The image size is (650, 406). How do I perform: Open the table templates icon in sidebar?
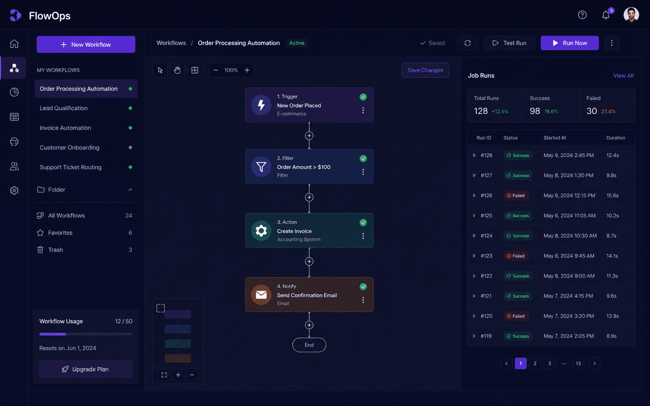tap(14, 117)
